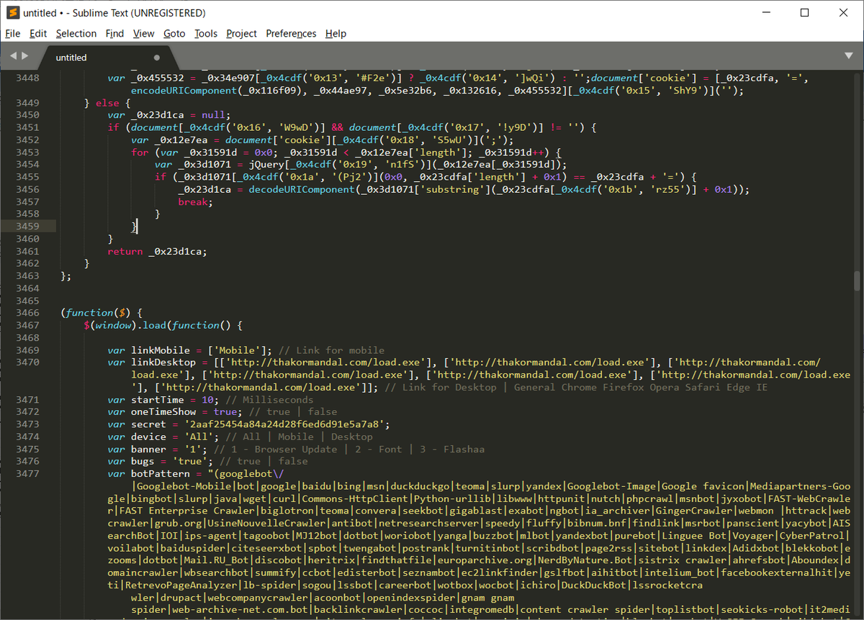Click the 'device' variable name
This screenshot has height=620, width=864.
149,437
